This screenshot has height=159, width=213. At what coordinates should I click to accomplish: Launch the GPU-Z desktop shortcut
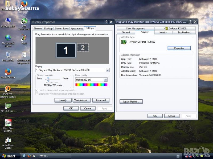pos(8,106)
